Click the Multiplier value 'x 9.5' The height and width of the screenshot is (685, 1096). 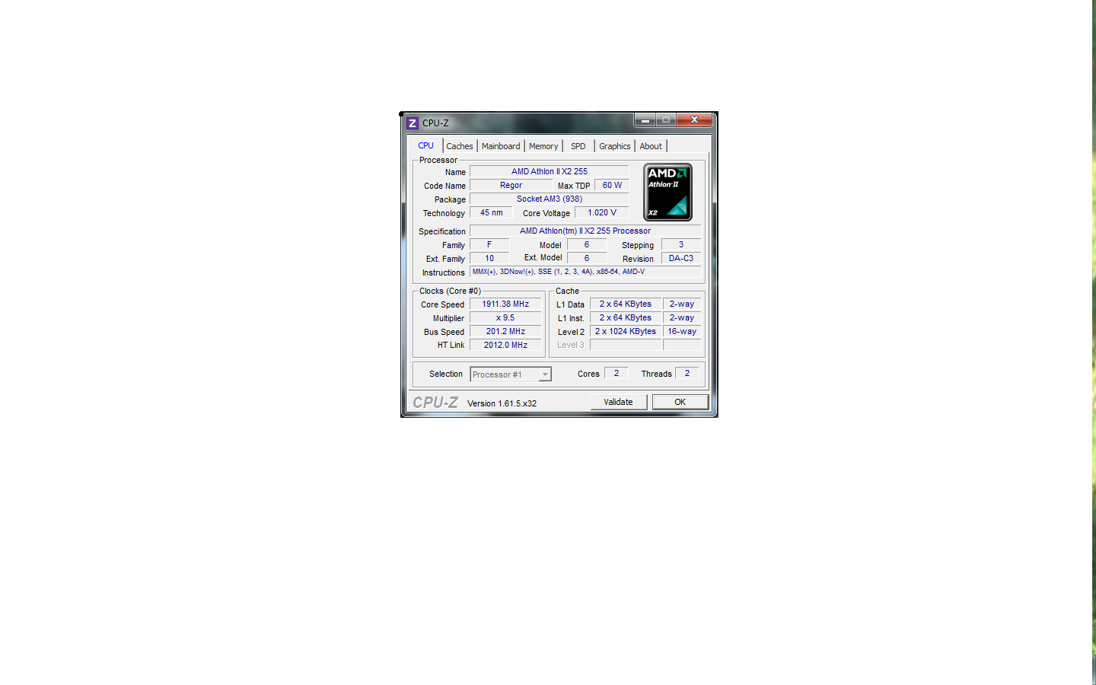[505, 317]
